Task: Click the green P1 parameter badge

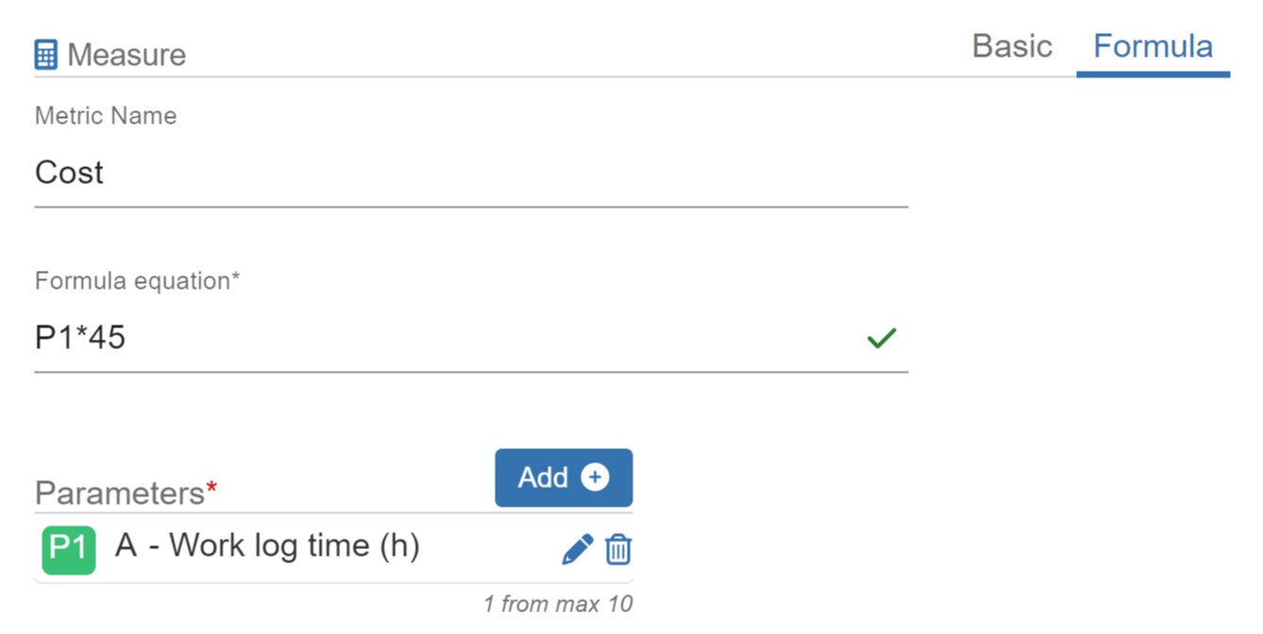Action: pos(68,549)
